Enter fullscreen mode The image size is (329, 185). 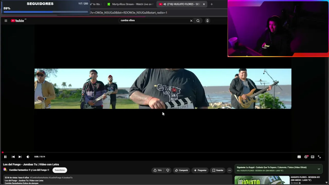tap(319, 157)
